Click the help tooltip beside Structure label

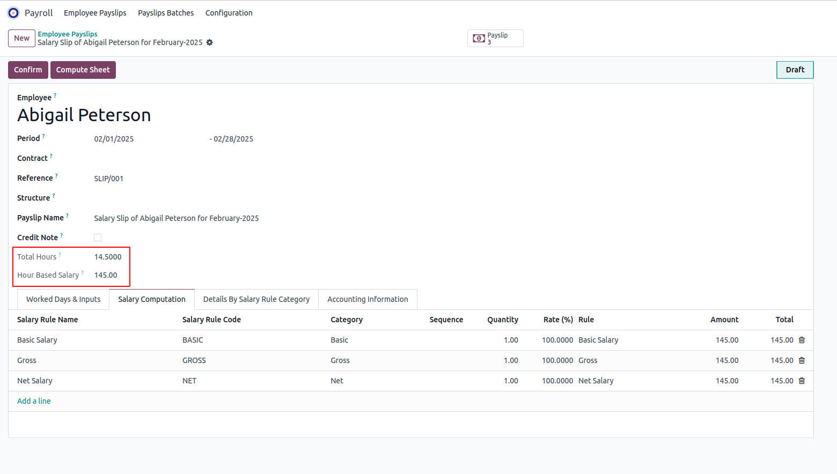coord(54,196)
